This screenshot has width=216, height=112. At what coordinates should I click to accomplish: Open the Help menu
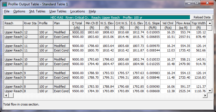92,11
